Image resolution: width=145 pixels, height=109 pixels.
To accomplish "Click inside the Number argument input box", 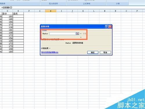I will (62, 34).
